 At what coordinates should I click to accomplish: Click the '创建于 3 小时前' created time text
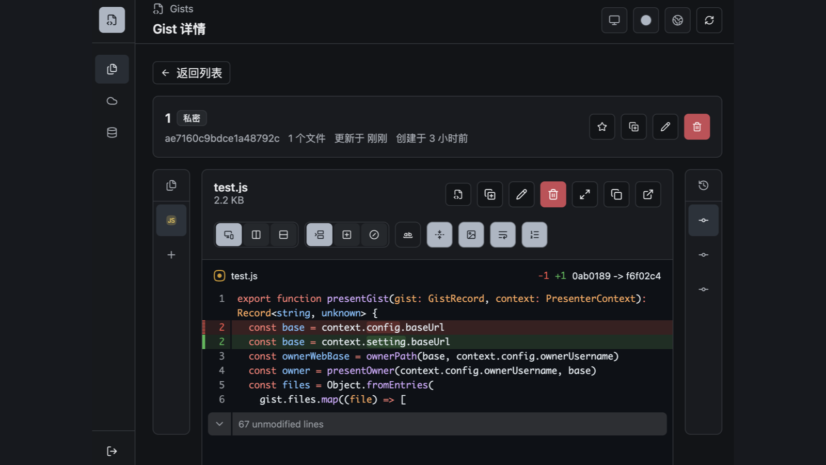432,138
